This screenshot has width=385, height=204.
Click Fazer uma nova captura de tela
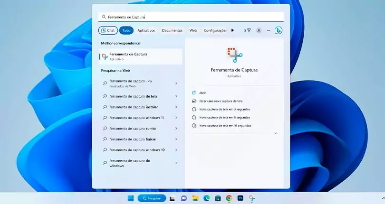[221, 101]
